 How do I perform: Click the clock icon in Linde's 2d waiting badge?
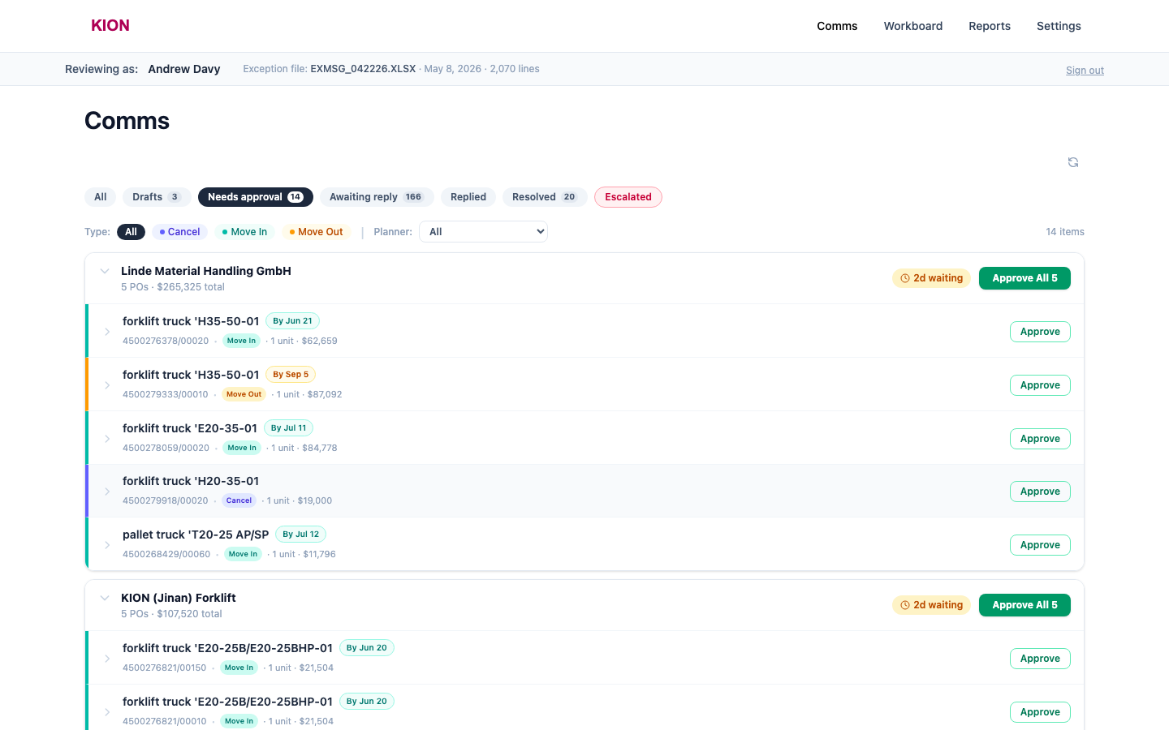(x=905, y=278)
